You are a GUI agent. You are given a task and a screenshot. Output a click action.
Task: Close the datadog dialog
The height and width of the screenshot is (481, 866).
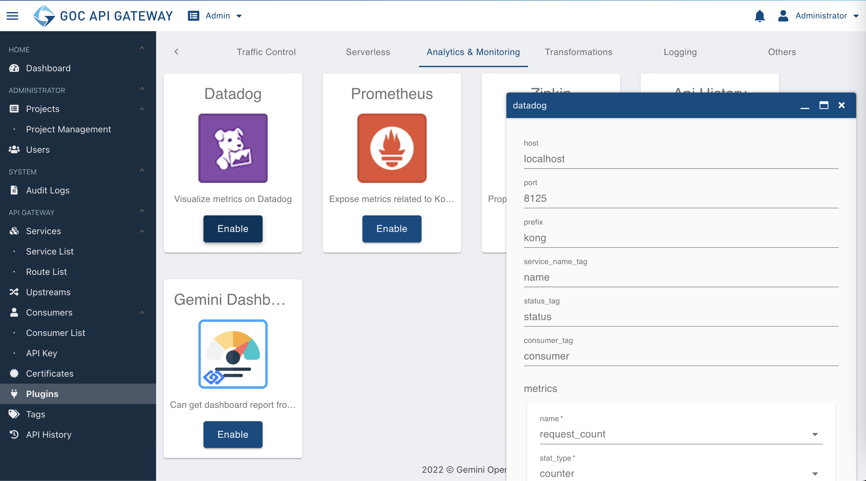pyautogui.click(x=842, y=105)
